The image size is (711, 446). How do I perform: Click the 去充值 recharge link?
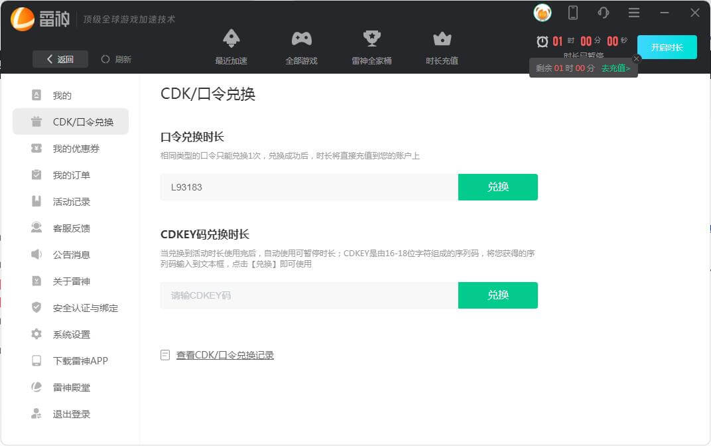(615, 68)
